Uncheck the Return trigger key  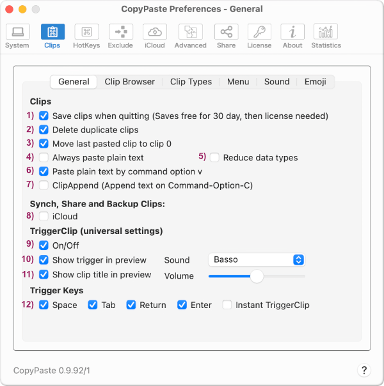pyautogui.click(x=131, y=305)
